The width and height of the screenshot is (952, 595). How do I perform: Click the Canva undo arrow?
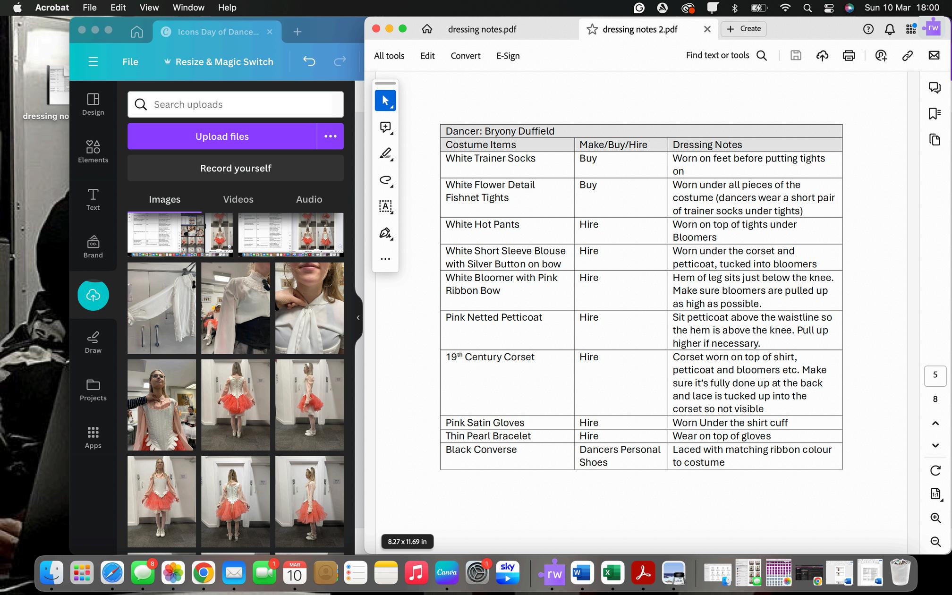point(309,61)
